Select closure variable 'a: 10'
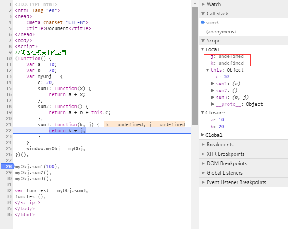 click(x=217, y=120)
